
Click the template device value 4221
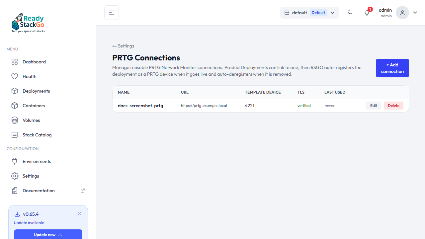pos(250,106)
